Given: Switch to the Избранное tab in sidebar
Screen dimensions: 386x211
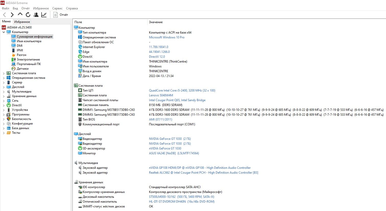Looking at the screenshot, I should pos(22,22).
